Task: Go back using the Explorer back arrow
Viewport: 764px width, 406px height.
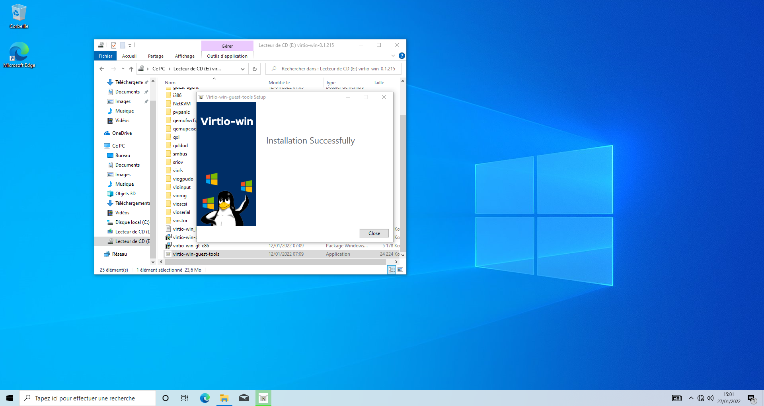Action: click(102, 69)
